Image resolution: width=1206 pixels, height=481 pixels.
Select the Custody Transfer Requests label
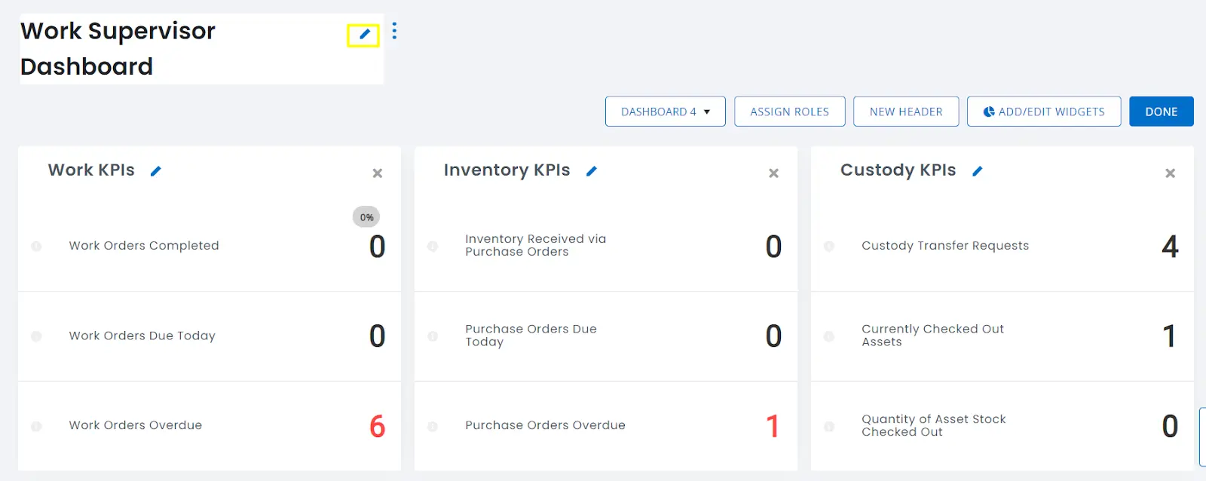point(945,246)
